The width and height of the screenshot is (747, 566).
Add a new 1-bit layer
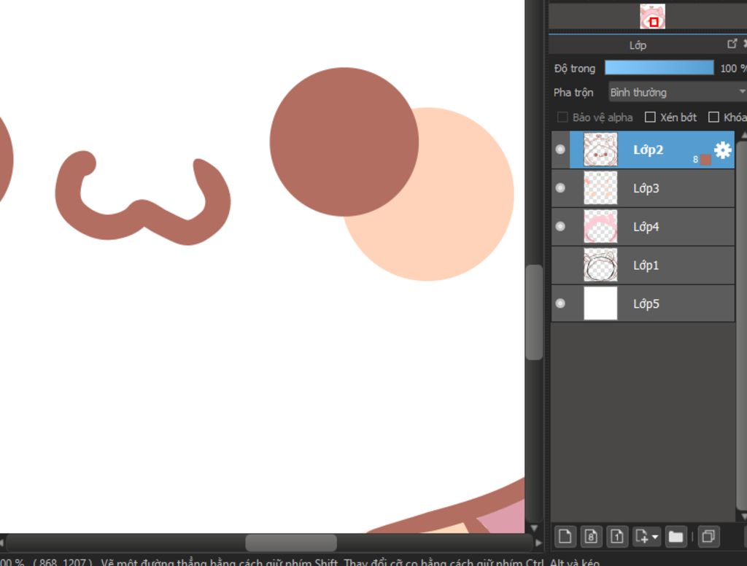(616, 537)
